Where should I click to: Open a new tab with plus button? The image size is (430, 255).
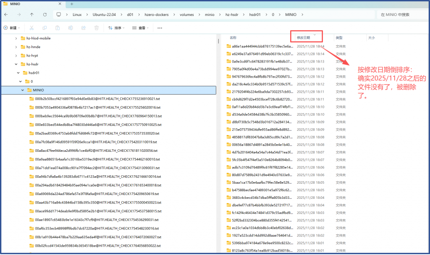pyautogui.click(x=71, y=4)
